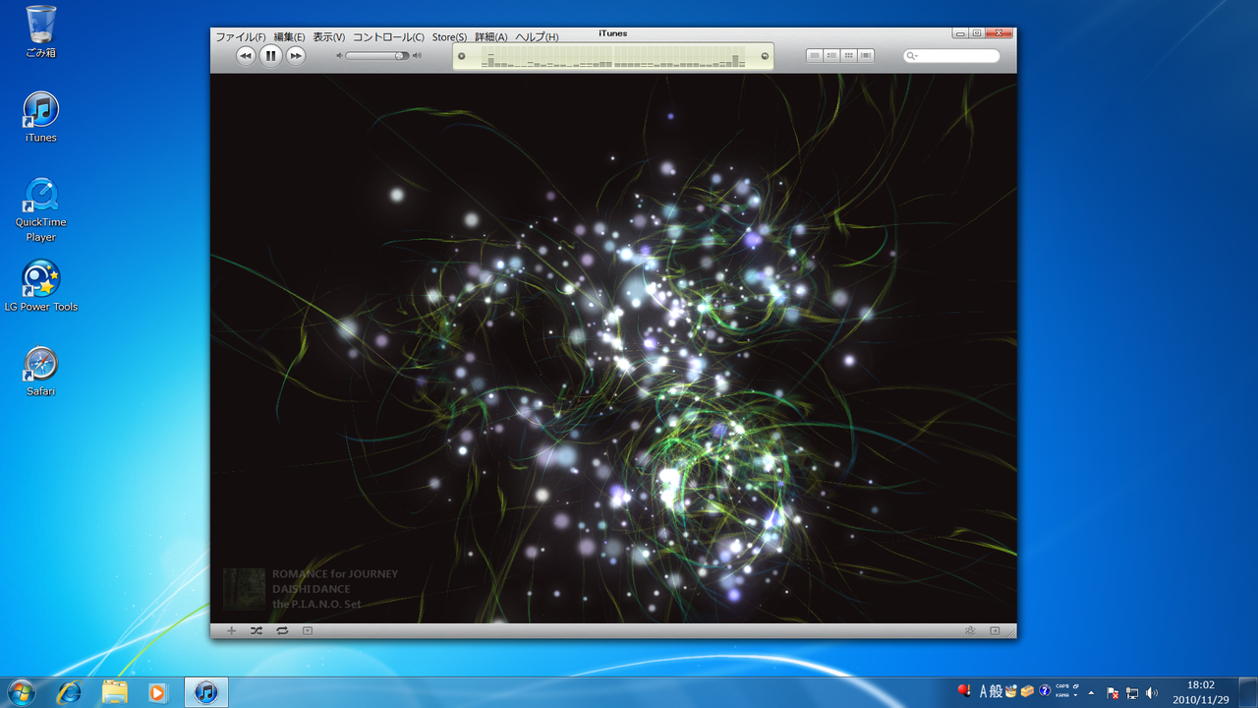Select the QuickTime Player desktop shortcut
This screenshot has height=708, width=1258.
click(x=41, y=209)
